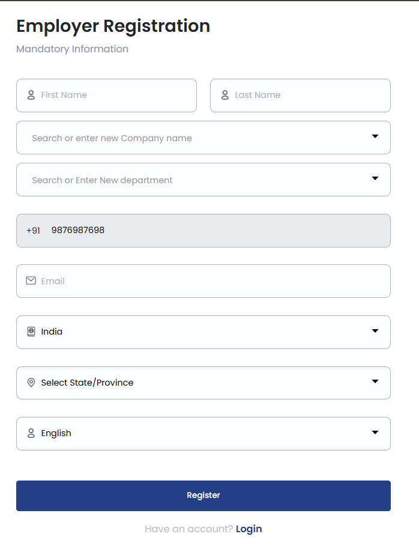Follow the Login link
This screenshot has height=546, width=419.
[249, 529]
